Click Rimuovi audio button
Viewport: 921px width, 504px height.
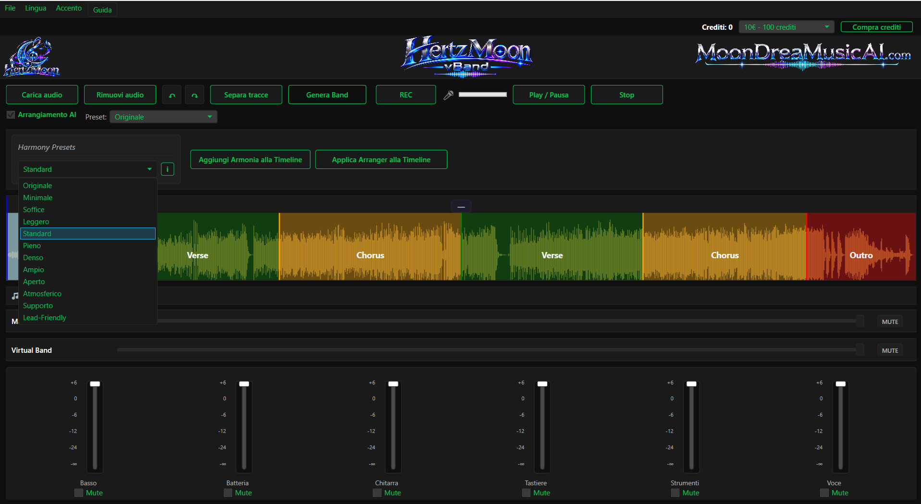click(120, 95)
